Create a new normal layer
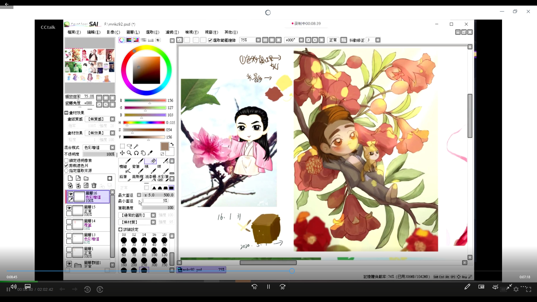 coord(70,178)
